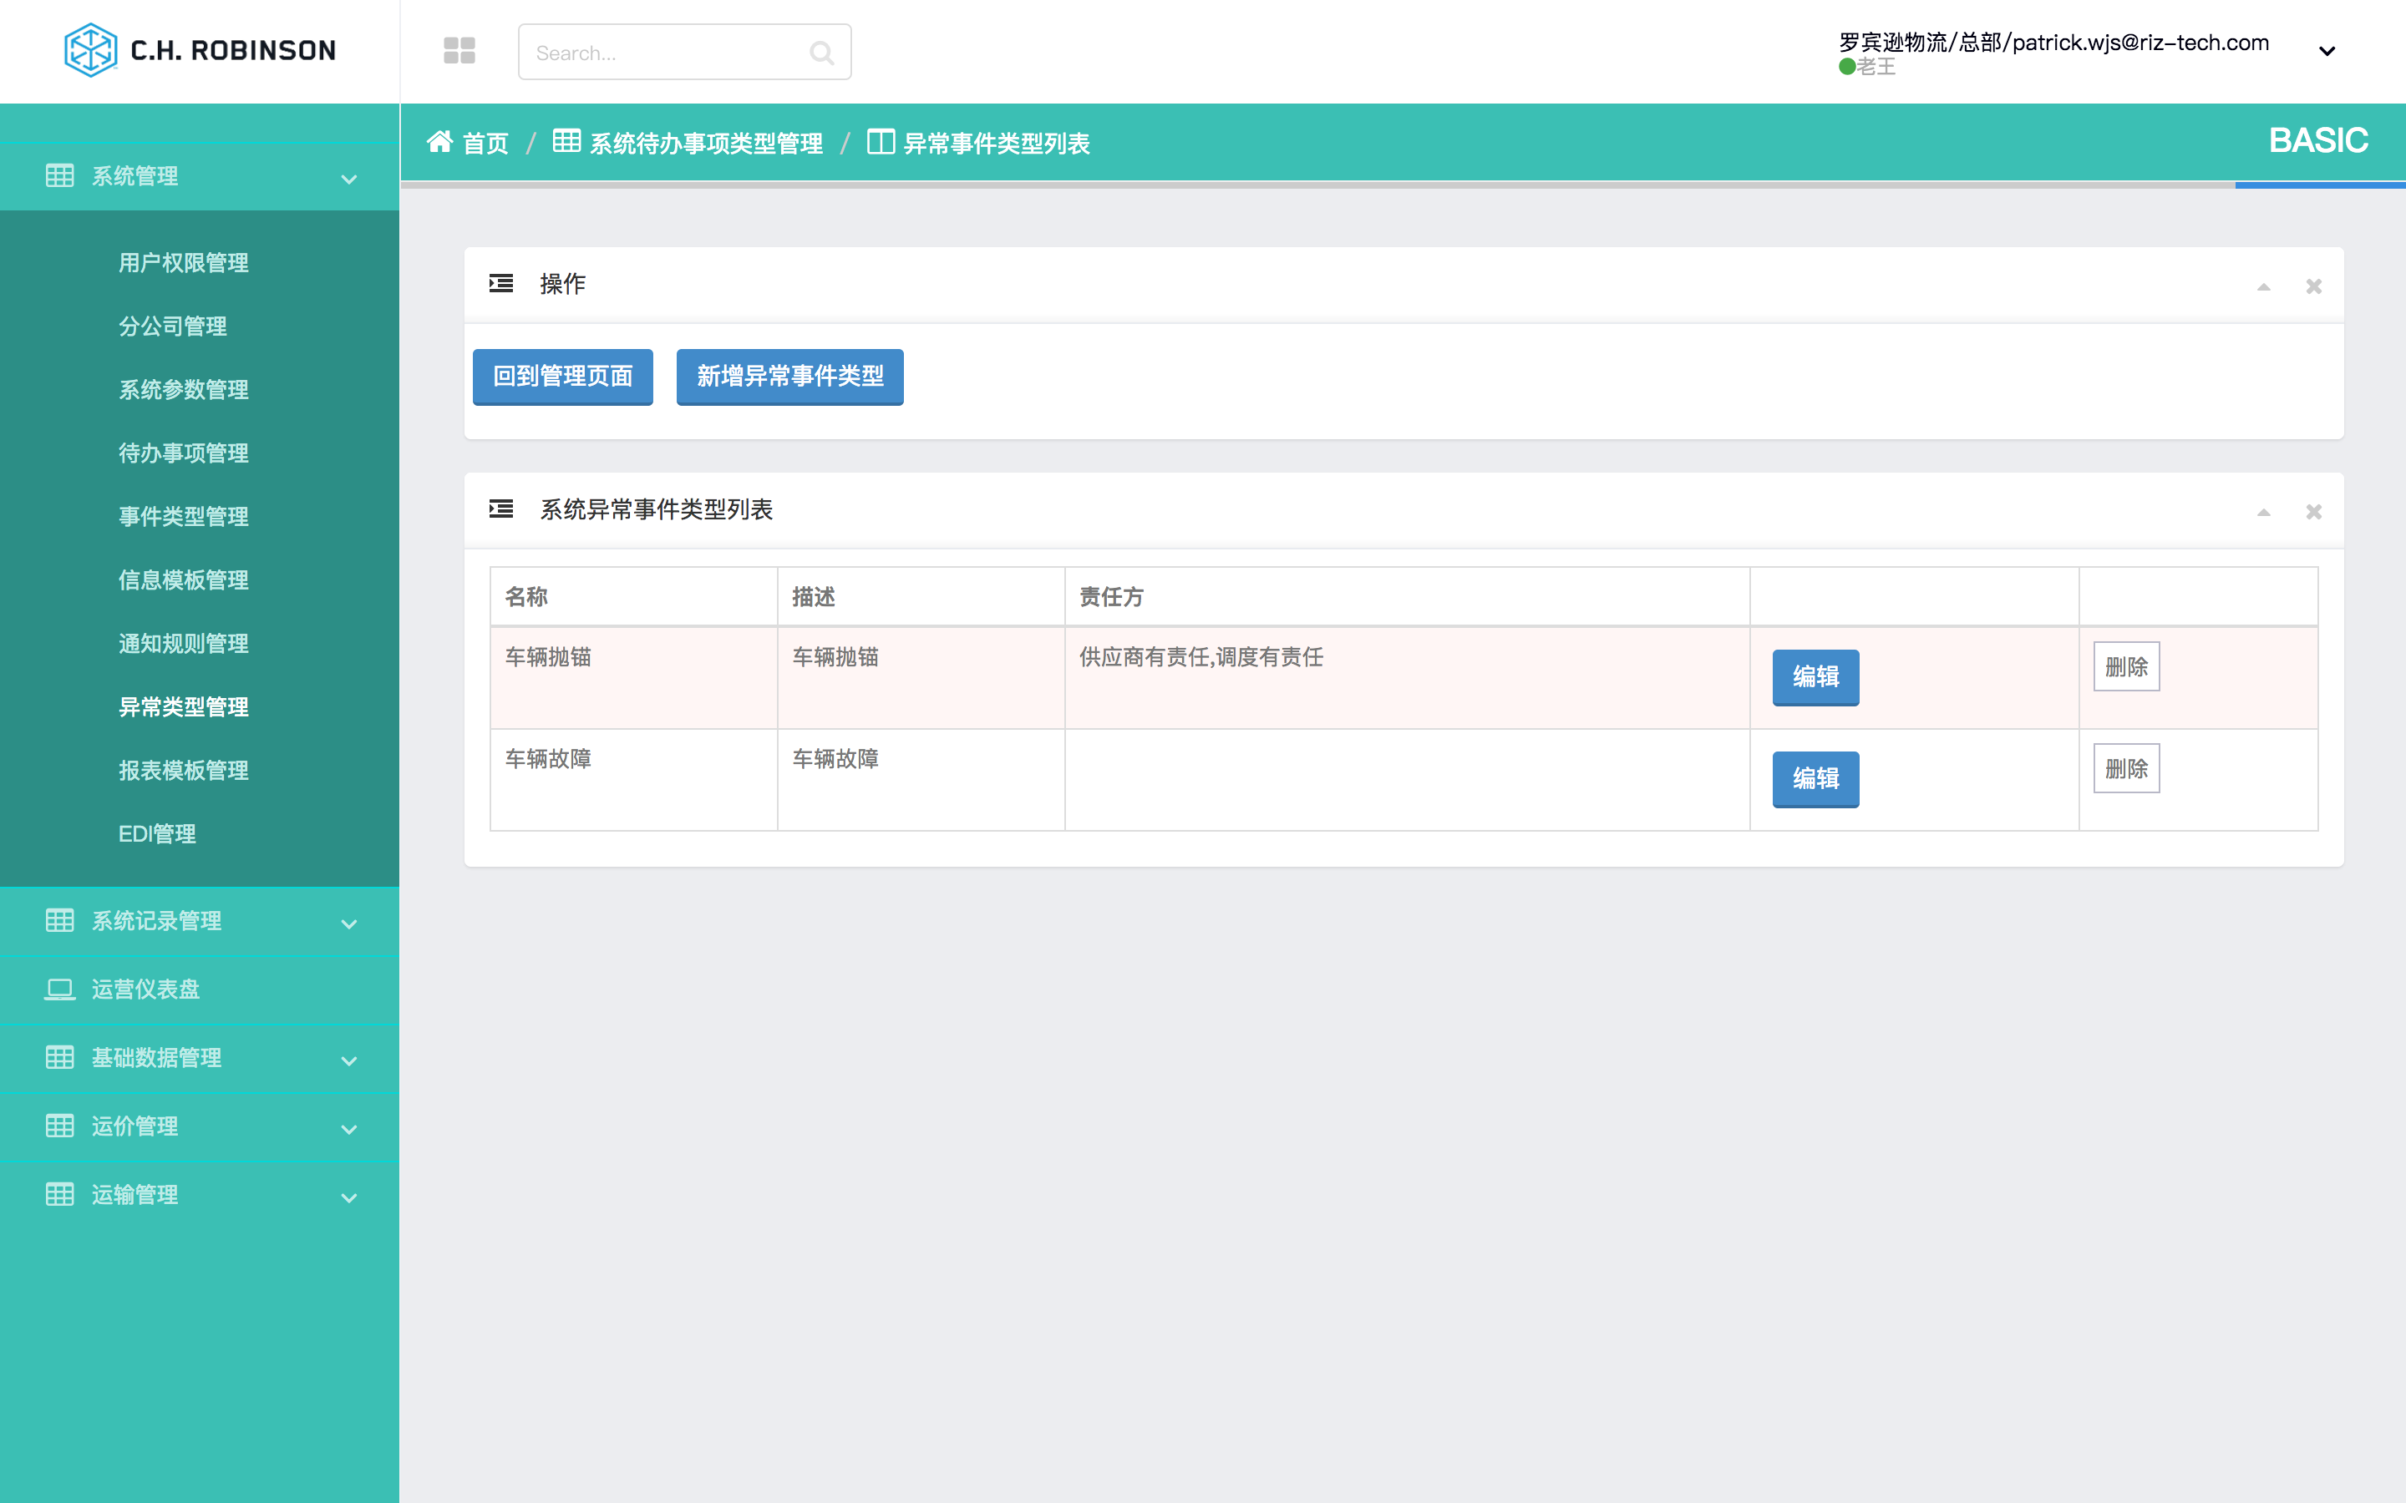2406x1503 pixels.
Task: Click 新增异常事件类型 button
Action: [789, 377]
